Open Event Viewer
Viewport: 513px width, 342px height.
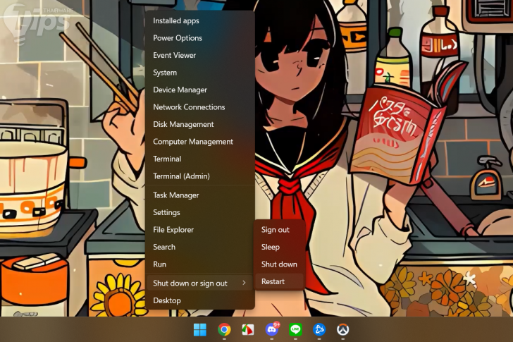200,55
